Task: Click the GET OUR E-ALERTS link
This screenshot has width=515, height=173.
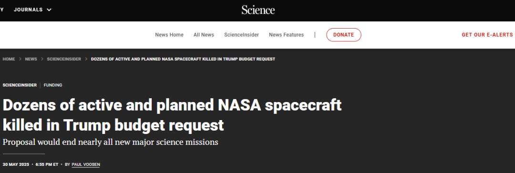Action: pos(487,35)
